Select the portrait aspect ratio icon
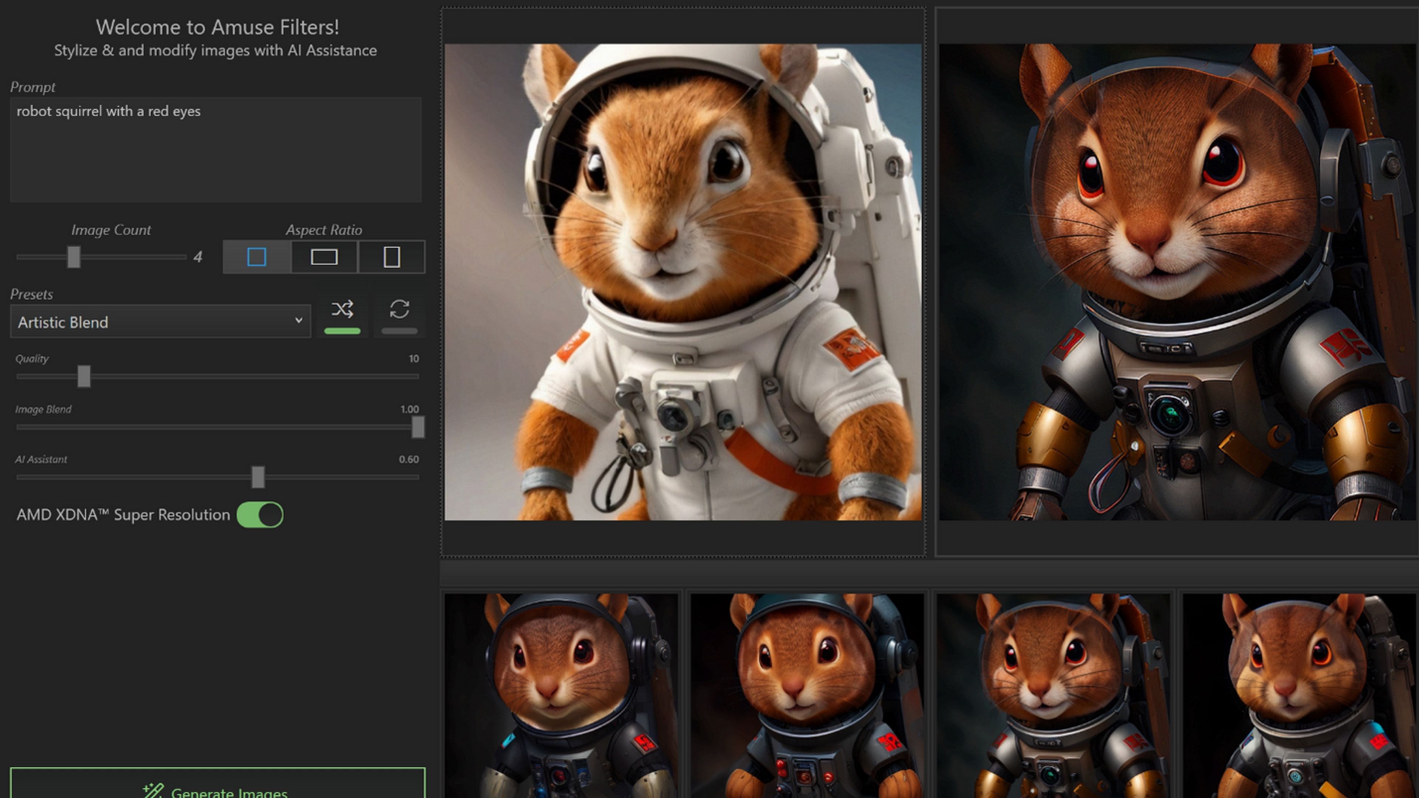The image size is (1419, 798). pos(391,256)
